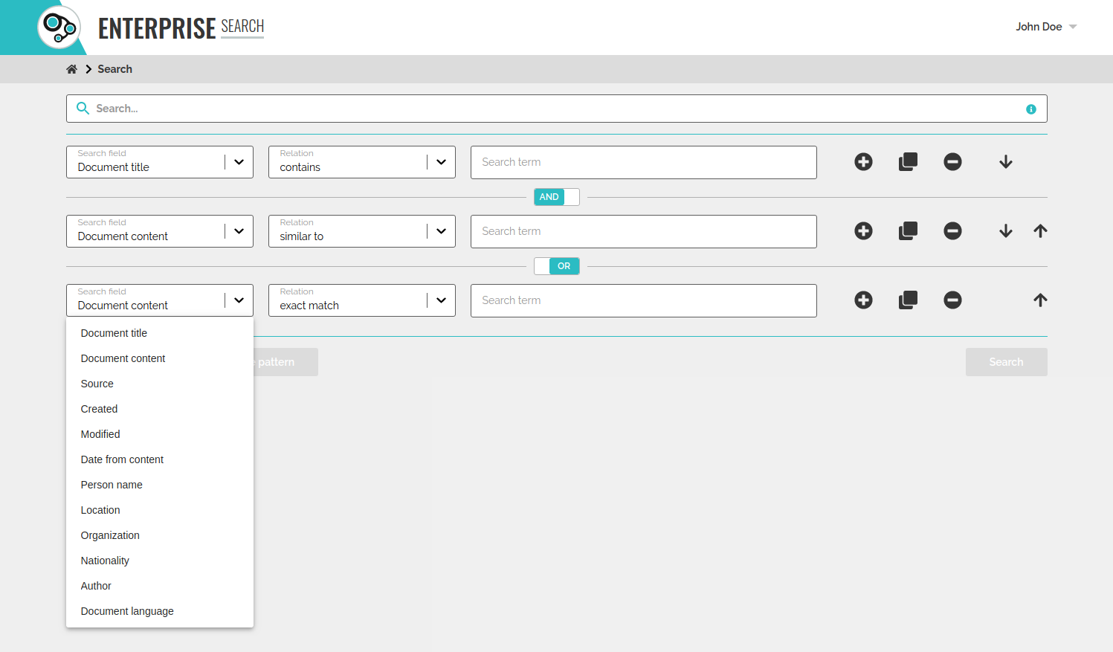Image resolution: width=1113 pixels, height=652 pixels.
Task: Remove the second search row
Action: tap(952, 231)
